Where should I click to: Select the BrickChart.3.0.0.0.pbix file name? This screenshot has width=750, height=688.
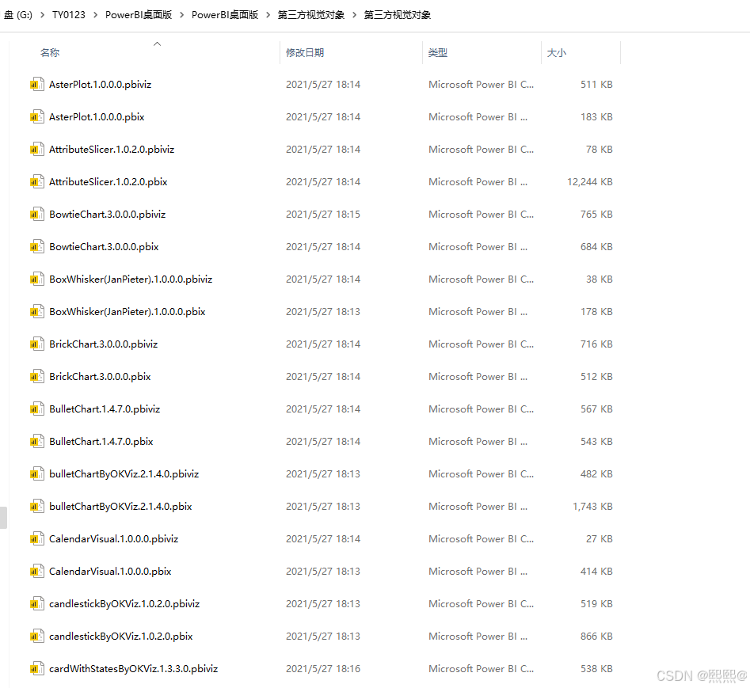pos(100,377)
